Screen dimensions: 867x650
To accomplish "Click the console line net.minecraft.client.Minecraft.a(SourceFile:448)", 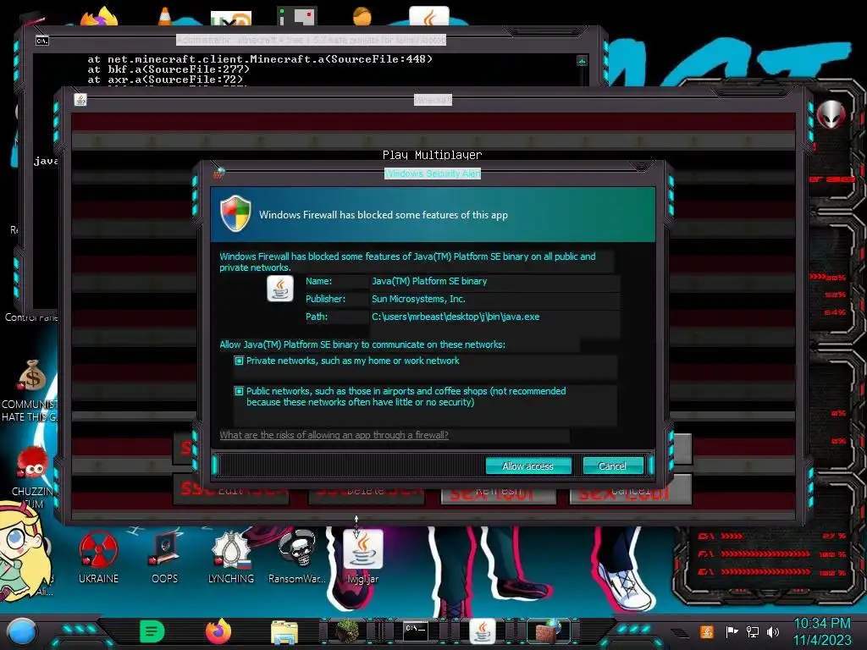I will pos(260,58).
